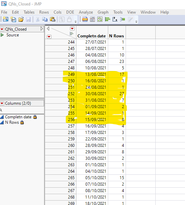Open the Columns (2/0) red triangle menu
Image resolution: width=185 pixels, height=205 pixels.
point(2,103)
